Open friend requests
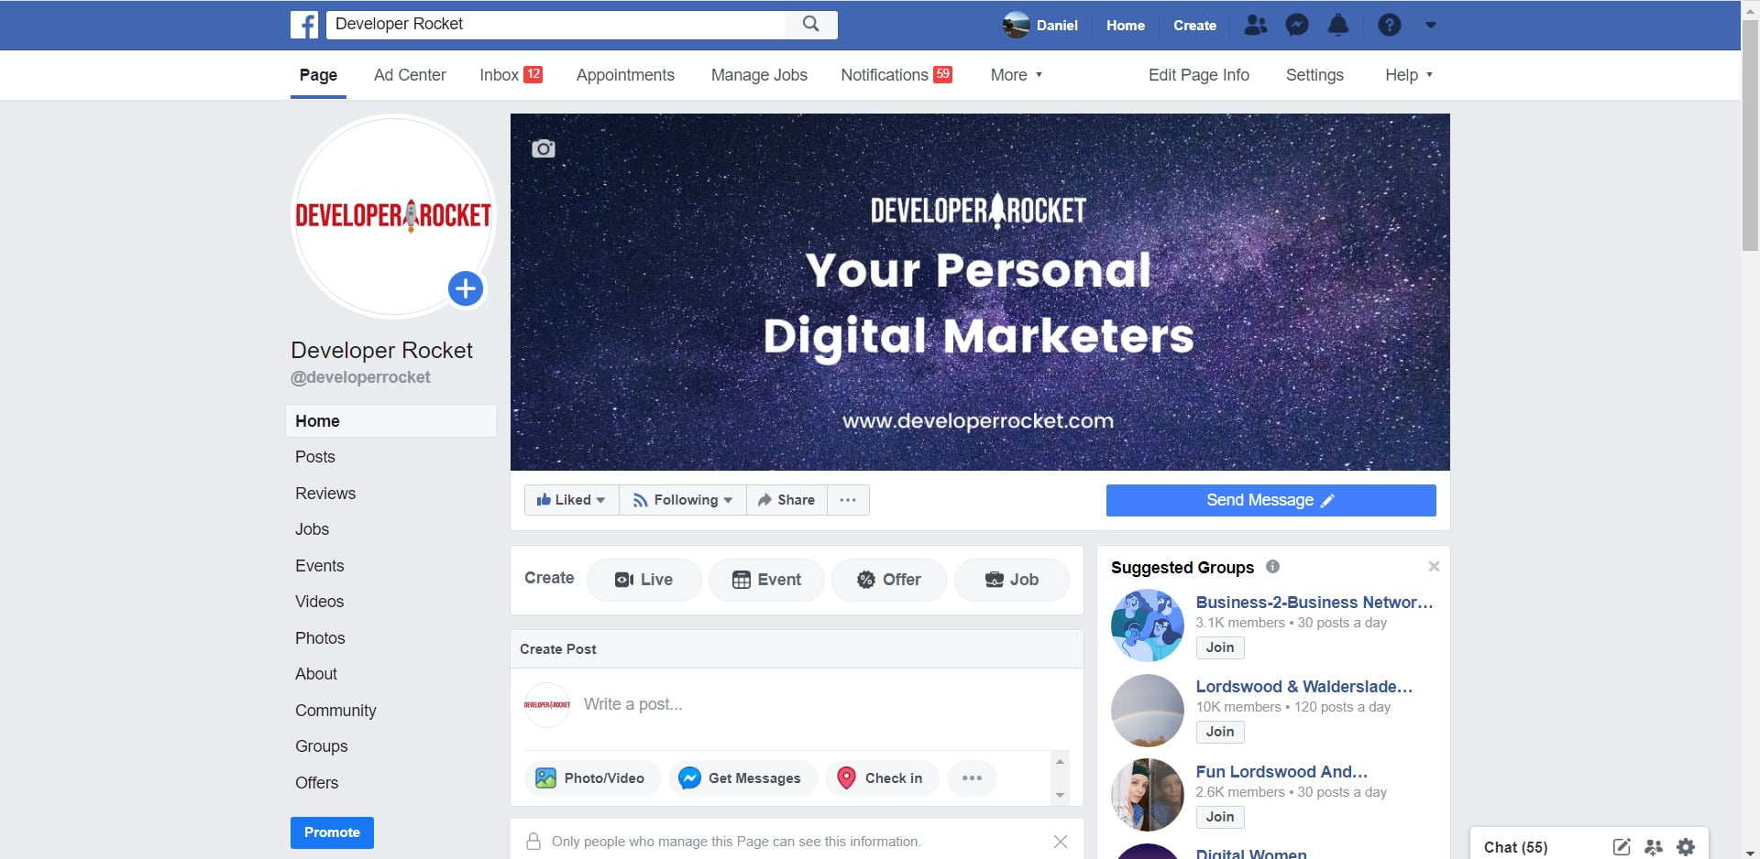The width and height of the screenshot is (1760, 859). (1255, 25)
